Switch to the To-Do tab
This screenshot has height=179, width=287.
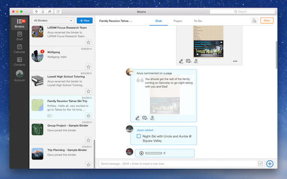coord(198,21)
